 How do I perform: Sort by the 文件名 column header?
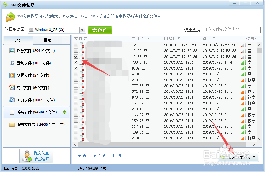81,39
